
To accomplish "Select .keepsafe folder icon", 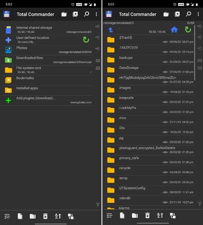I will tap(111, 100).
